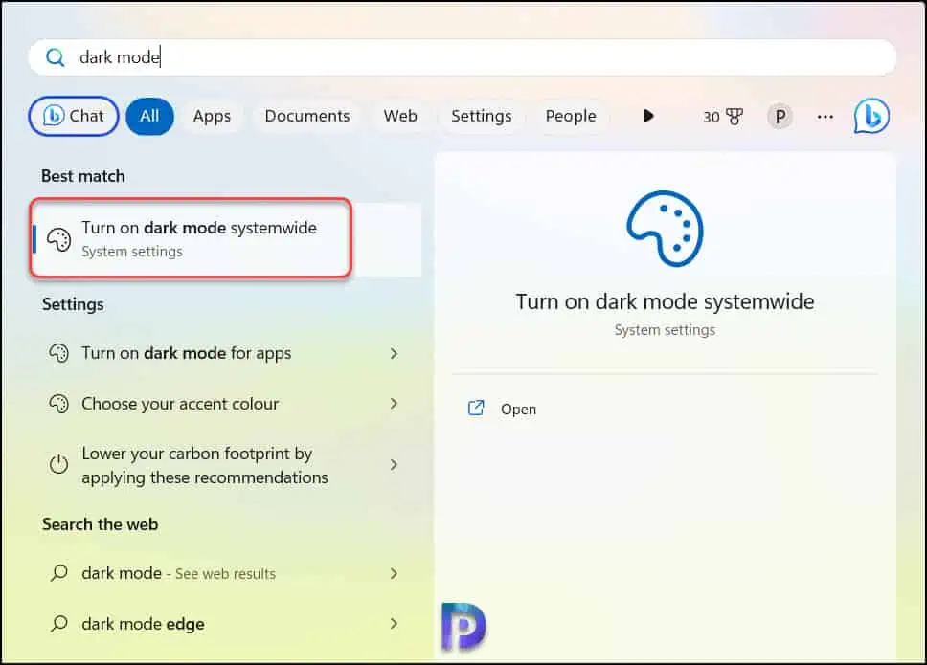Open the Bing icon at top right
927x665 pixels.
[871, 116]
